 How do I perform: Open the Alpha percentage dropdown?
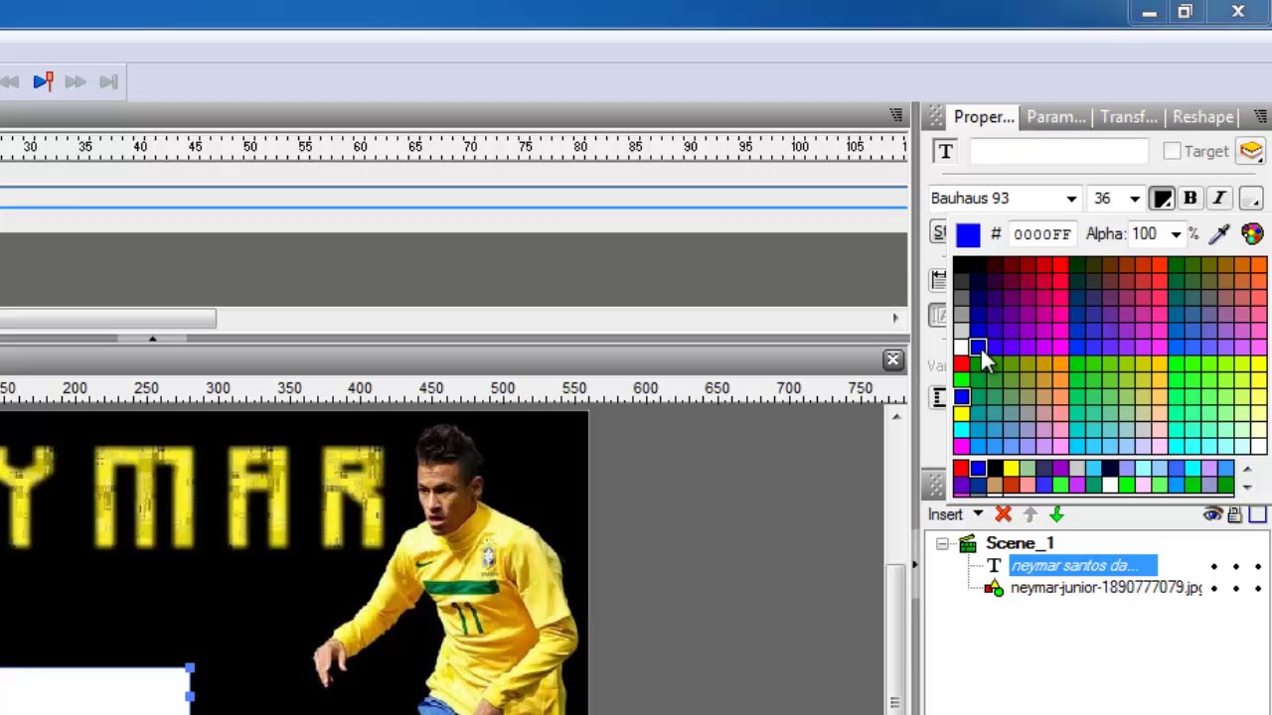[x=1176, y=234]
